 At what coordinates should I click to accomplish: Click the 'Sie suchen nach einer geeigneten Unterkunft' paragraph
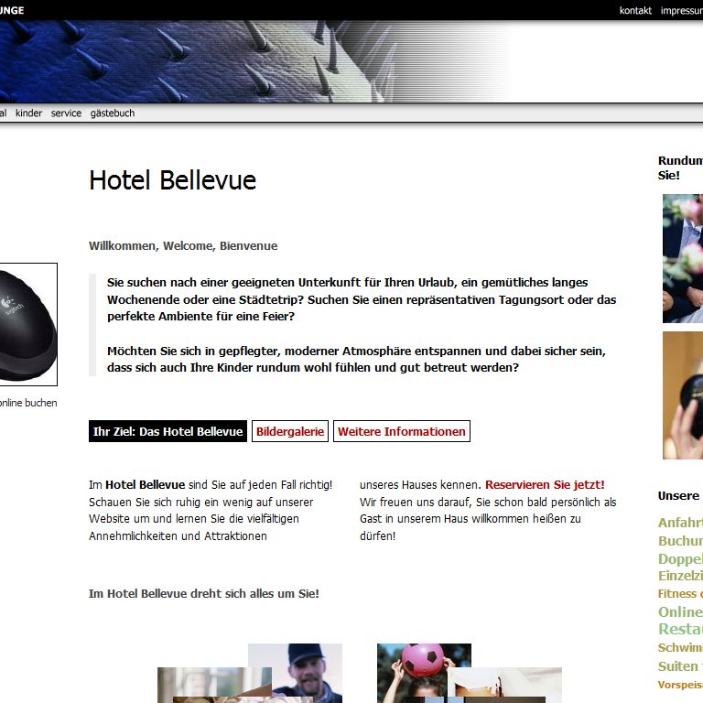tap(362, 299)
